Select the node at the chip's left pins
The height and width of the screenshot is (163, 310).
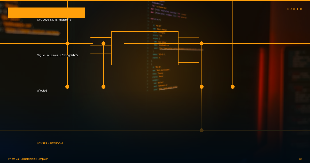pos(103,43)
